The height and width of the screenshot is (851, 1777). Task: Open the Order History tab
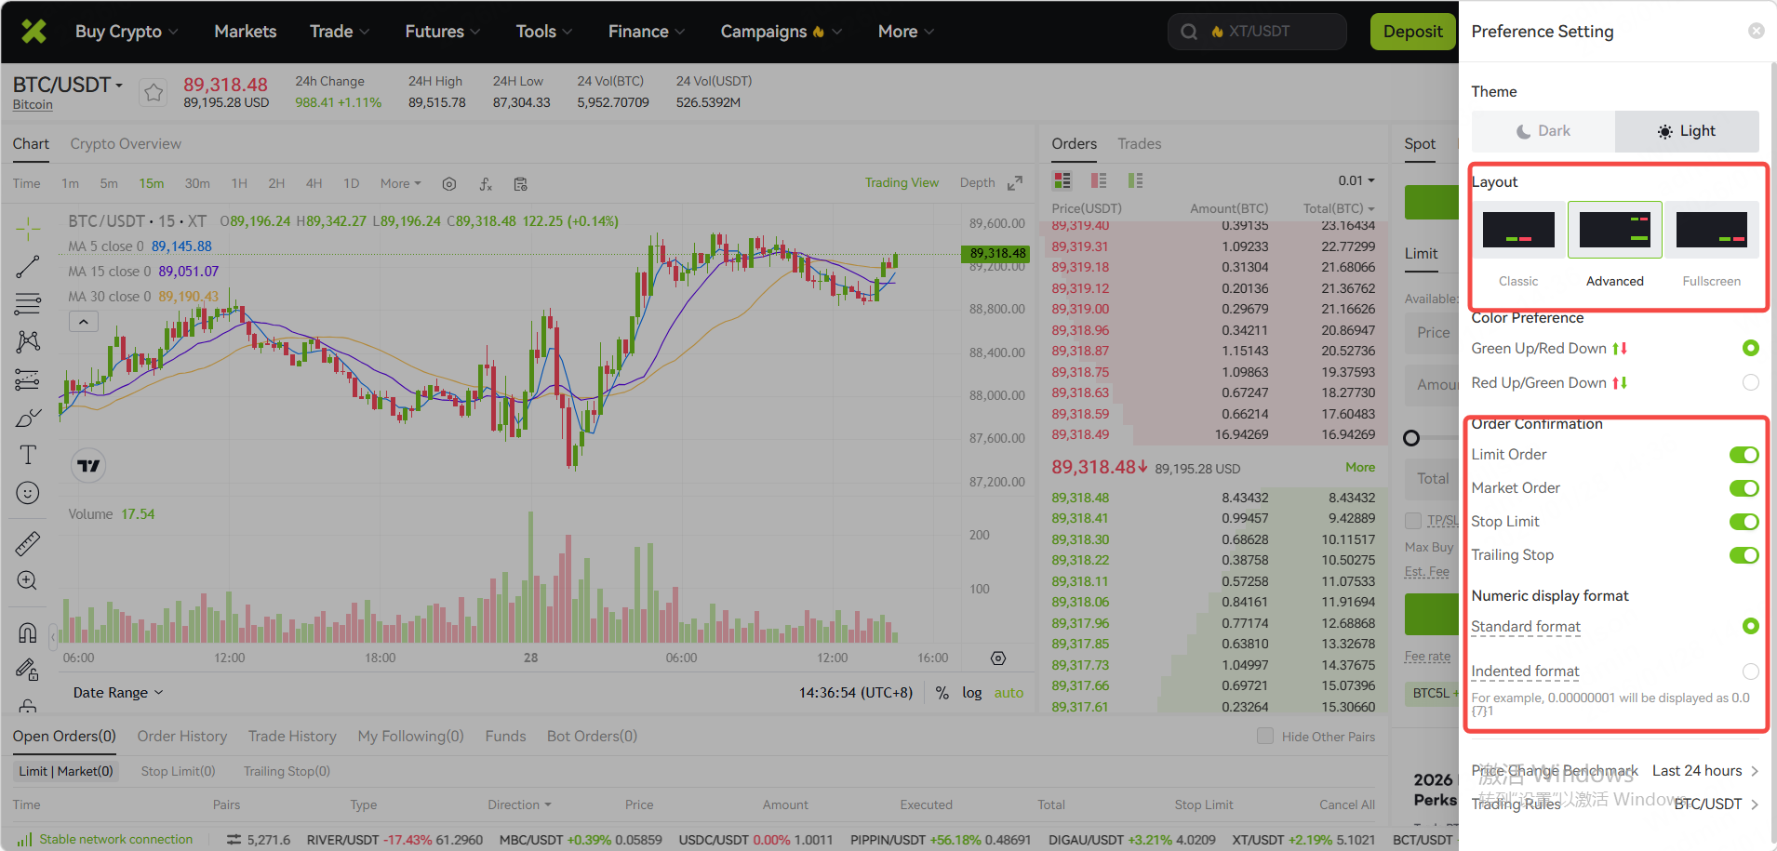pyautogui.click(x=182, y=737)
